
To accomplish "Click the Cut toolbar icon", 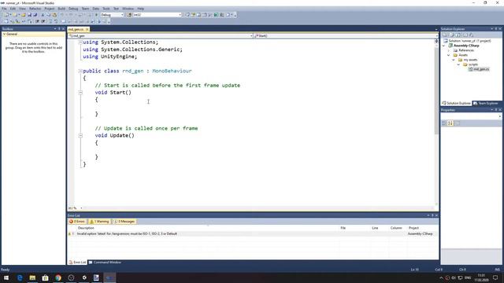I will coord(43,15).
